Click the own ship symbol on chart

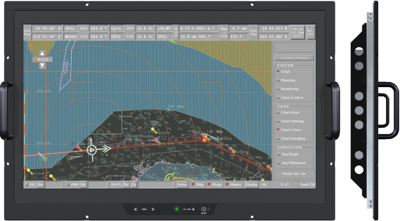point(92,150)
